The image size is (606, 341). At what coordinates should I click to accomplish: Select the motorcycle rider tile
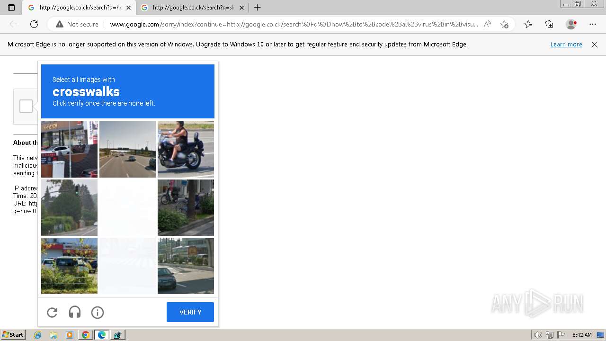click(186, 149)
